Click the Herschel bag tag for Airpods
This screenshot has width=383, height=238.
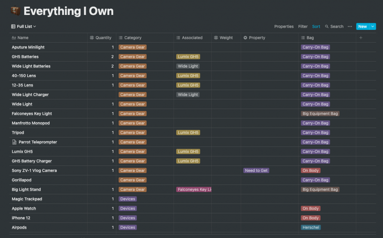click(x=311, y=228)
